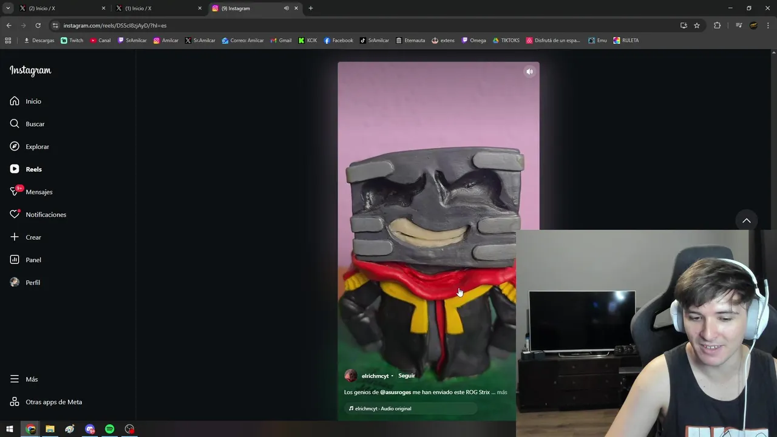
Task: Open the tab search dropdown
Action: pyautogui.click(x=8, y=8)
